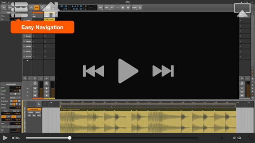255x143 pixels.
Task: Arm recording on the first mixer track
Action: (x=35, y=88)
